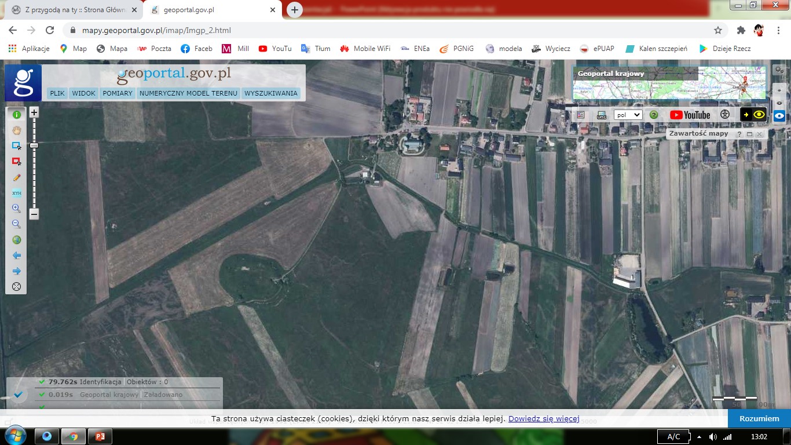Click help icon in Zawartość mapy panel
The image size is (791, 445).
[x=739, y=134]
